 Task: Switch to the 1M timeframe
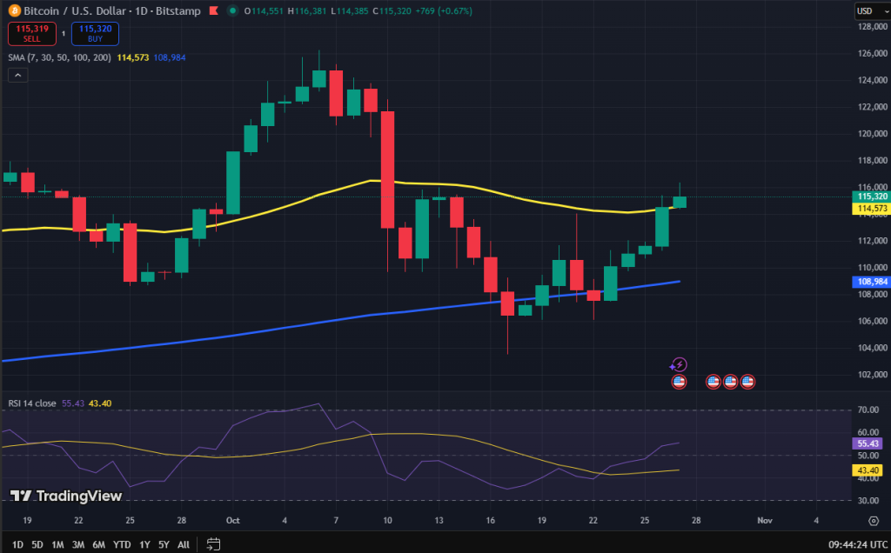(x=57, y=543)
